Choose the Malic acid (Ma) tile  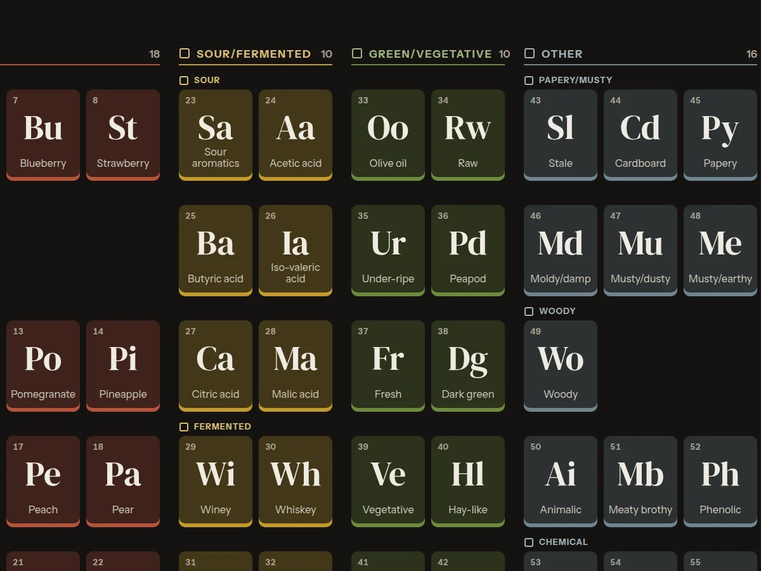click(x=296, y=366)
